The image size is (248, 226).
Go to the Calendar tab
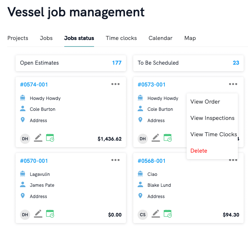pos(160,38)
